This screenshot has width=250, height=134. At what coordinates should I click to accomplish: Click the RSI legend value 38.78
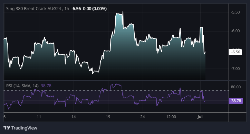pos(46,86)
